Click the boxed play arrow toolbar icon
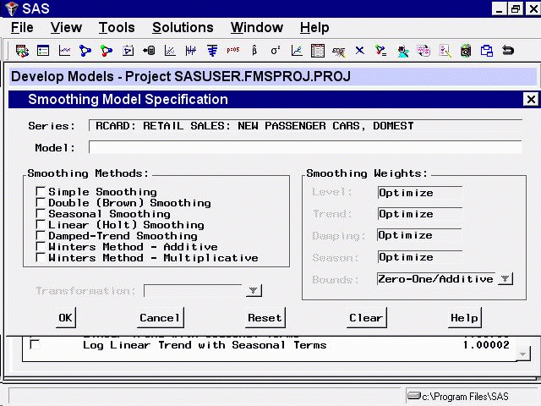This screenshot has width=541, height=406. [x=128, y=51]
